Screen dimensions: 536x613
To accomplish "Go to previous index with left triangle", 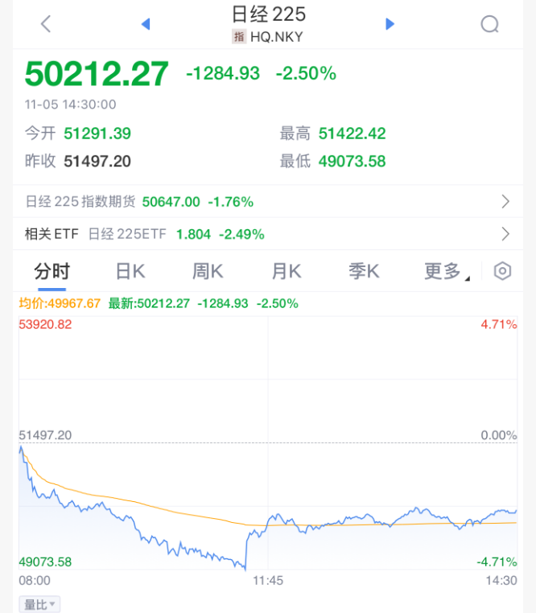I will pyautogui.click(x=146, y=24).
